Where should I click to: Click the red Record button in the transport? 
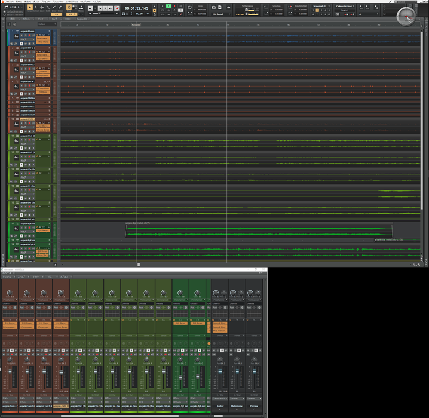[117, 8]
